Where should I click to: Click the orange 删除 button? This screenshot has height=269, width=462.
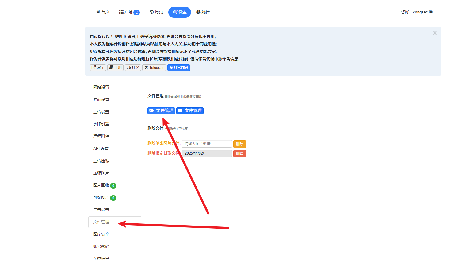point(239,144)
